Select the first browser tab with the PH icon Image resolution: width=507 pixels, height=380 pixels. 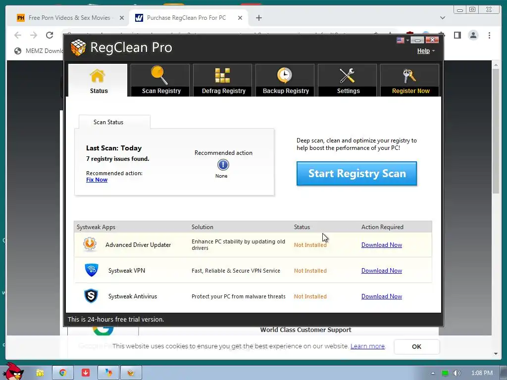click(x=69, y=18)
